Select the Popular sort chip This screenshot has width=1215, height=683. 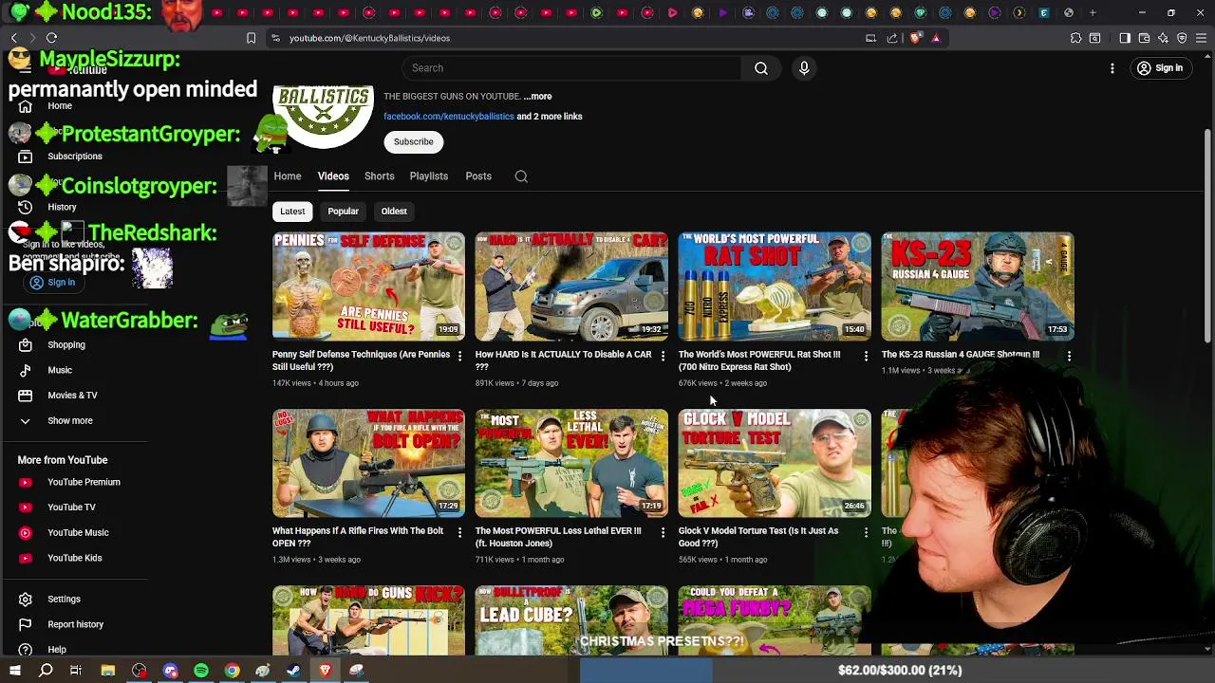pos(343,212)
